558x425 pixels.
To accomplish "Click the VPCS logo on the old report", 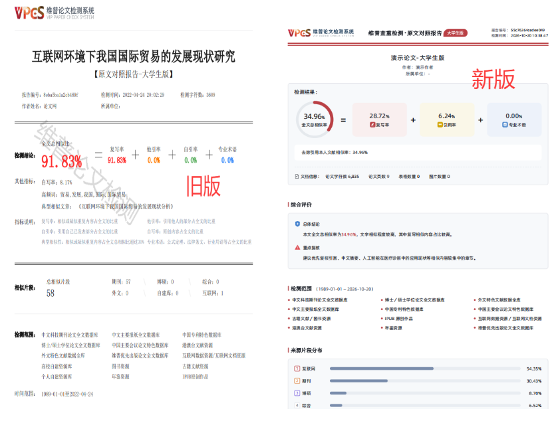I will click(x=55, y=13).
